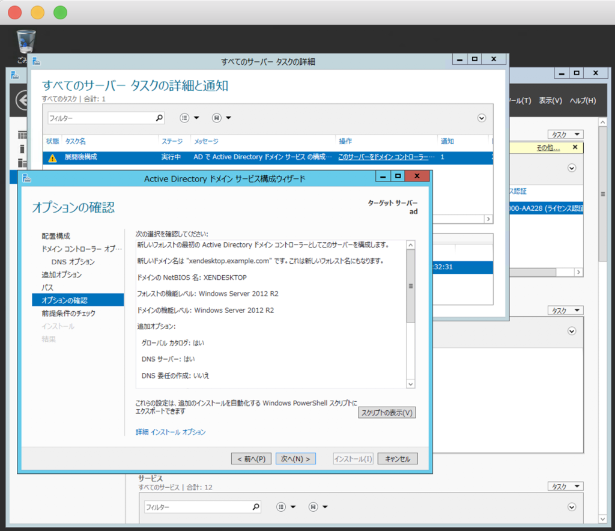Open the Recycle Bin desktop icon
This screenshot has width=615, height=531.
pos(26,42)
